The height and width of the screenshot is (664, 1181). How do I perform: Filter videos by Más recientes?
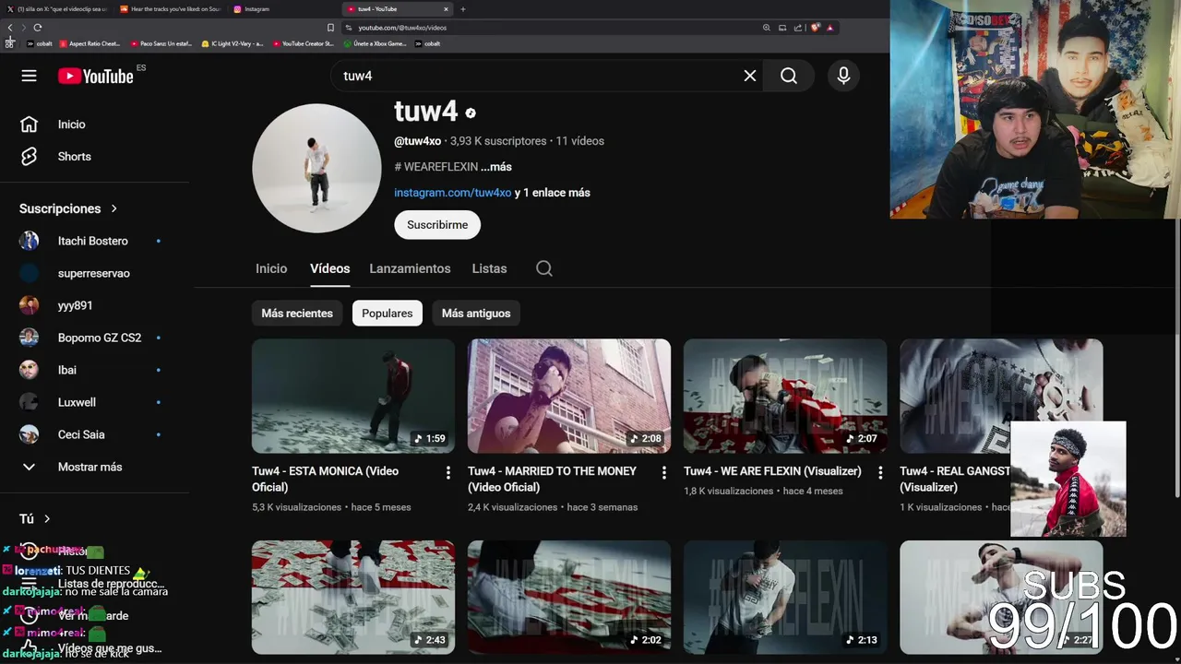[297, 314]
